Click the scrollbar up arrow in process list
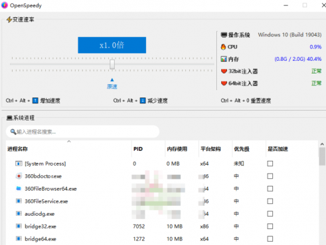The height and width of the screenshot is (245, 326). coord(322,144)
